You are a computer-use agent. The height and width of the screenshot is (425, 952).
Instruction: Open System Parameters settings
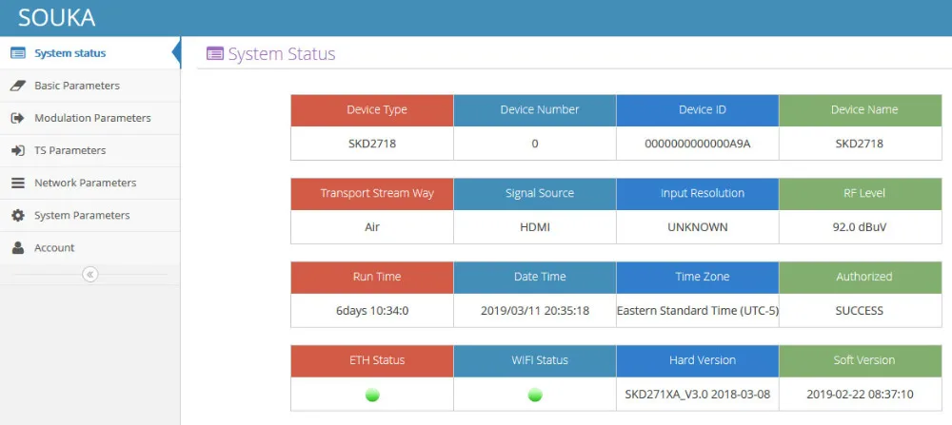tap(89, 215)
